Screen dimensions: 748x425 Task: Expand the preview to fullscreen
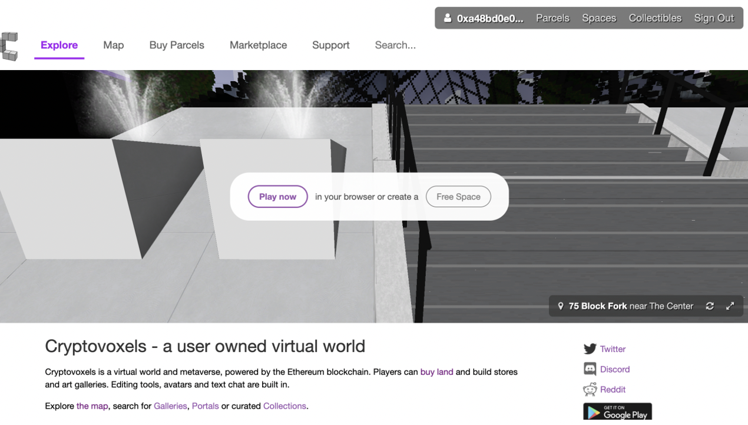pos(730,306)
